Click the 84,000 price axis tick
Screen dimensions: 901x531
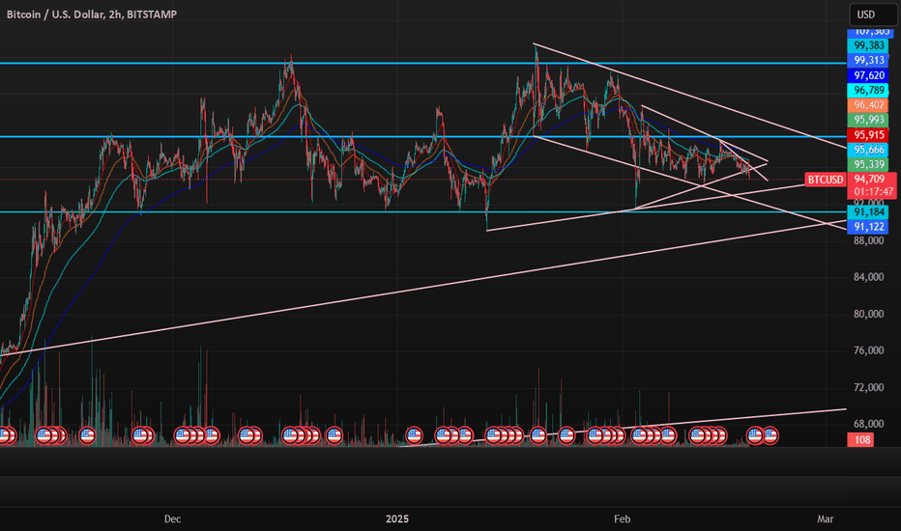pos(868,277)
